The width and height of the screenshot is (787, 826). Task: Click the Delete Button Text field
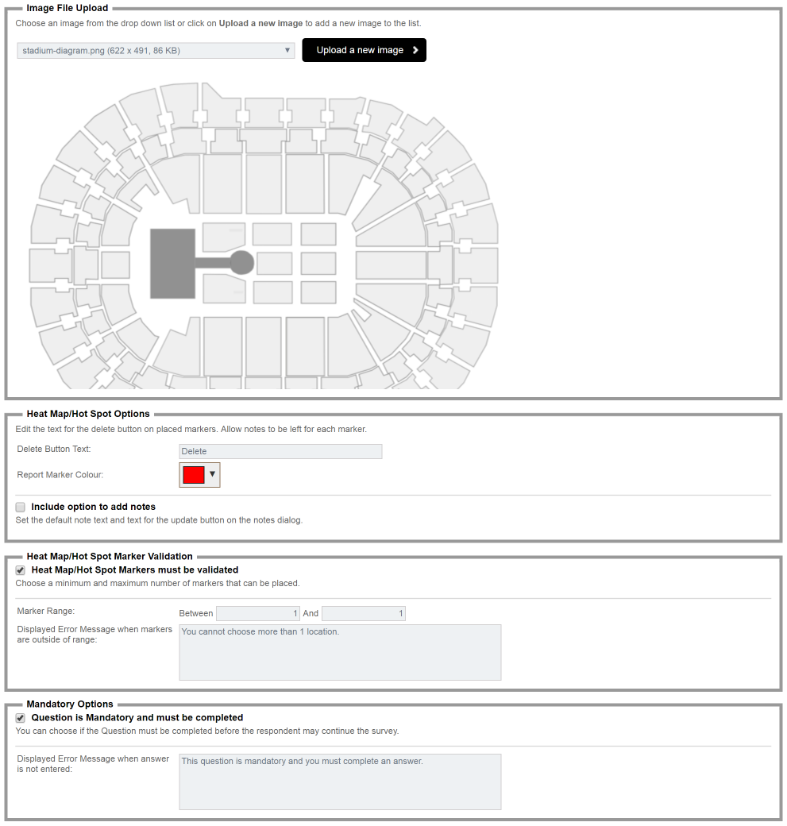click(280, 451)
